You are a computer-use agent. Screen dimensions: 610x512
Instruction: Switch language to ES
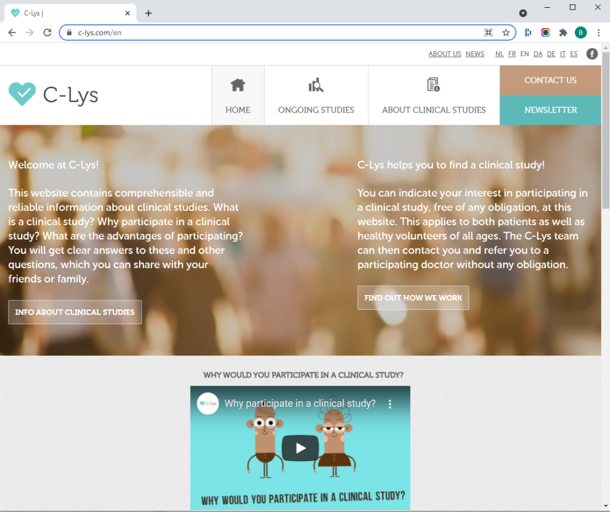coord(574,54)
